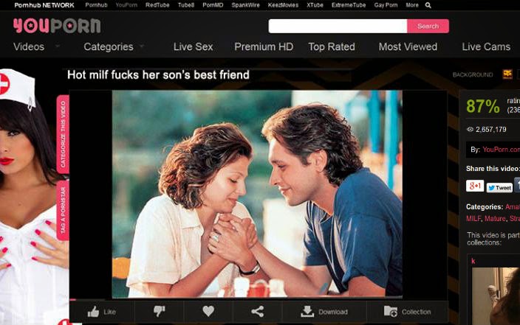Click the eye icon beside the view count
The height and width of the screenshot is (325, 520).
click(x=470, y=130)
